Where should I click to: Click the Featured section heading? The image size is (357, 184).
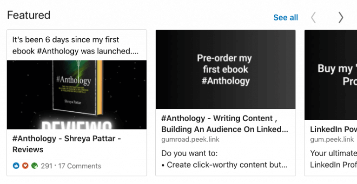click(29, 15)
